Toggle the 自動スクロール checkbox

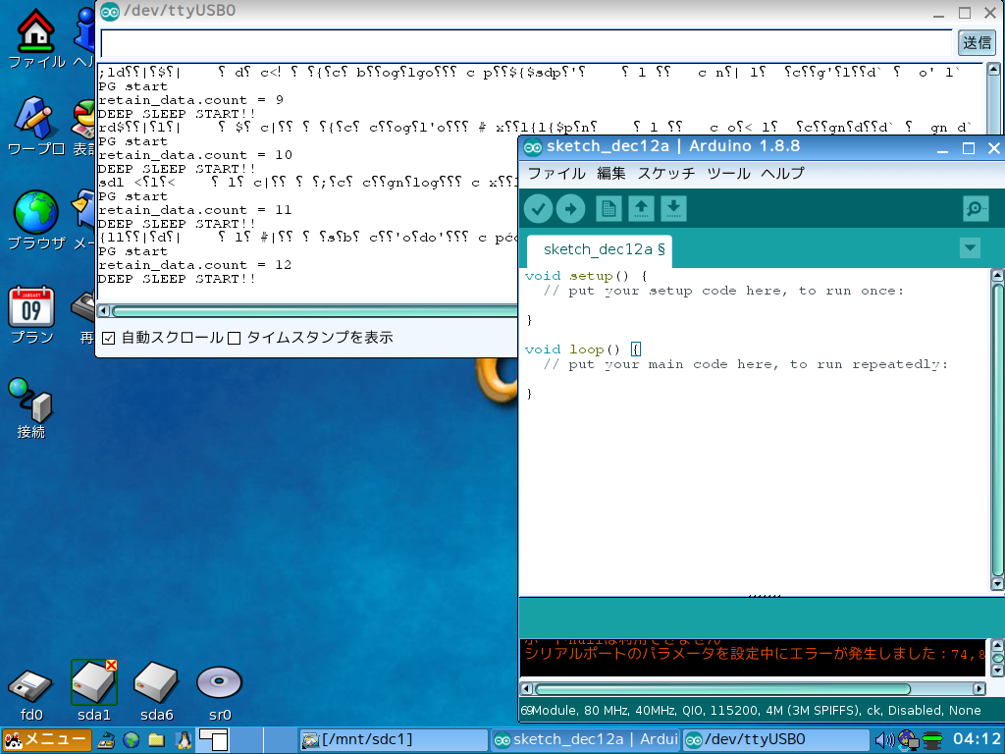(x=109, y=338)
